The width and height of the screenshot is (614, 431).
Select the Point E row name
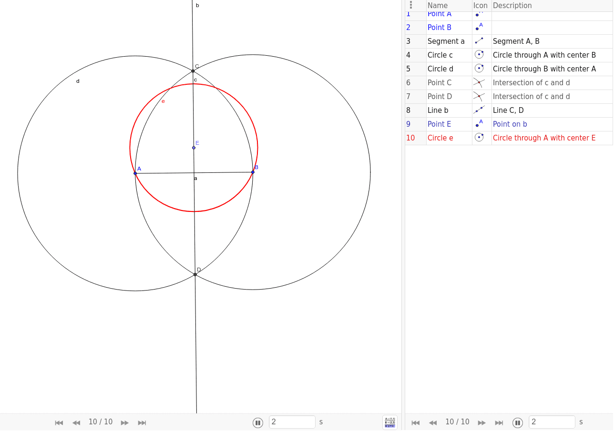[x=439, y=124]
